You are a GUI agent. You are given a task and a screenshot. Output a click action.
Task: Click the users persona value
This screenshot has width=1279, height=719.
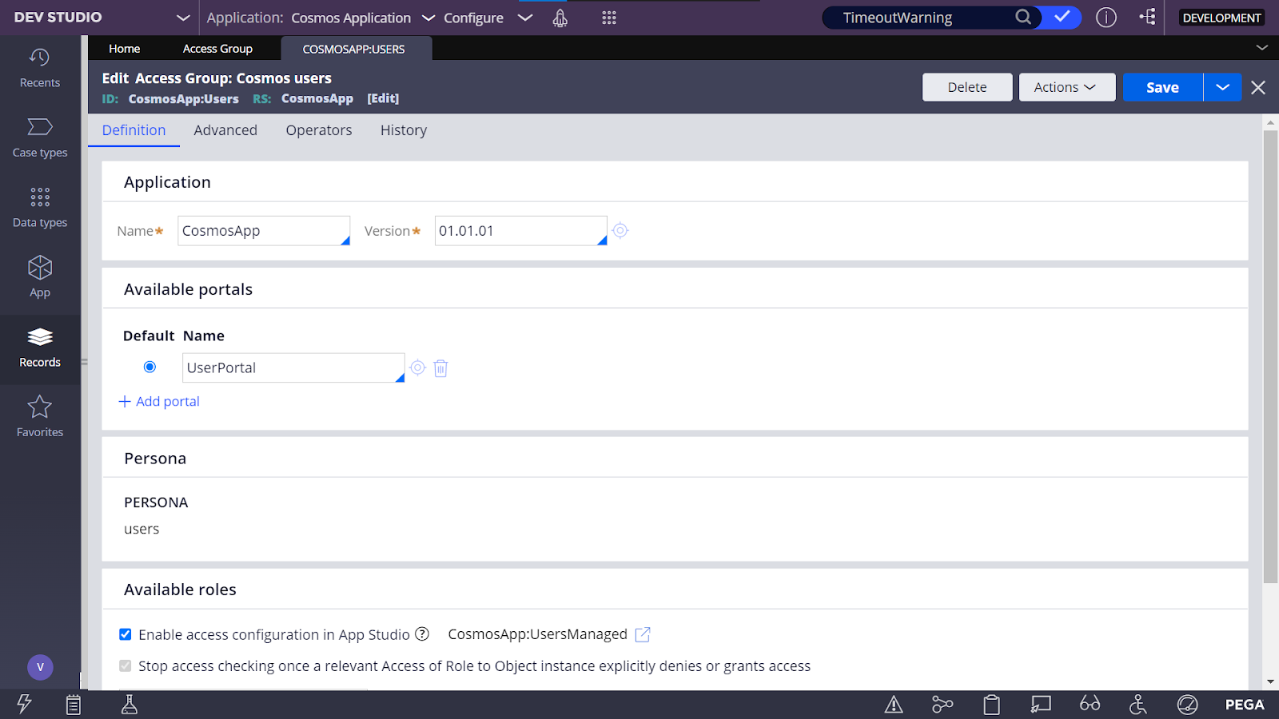point(141,529)
